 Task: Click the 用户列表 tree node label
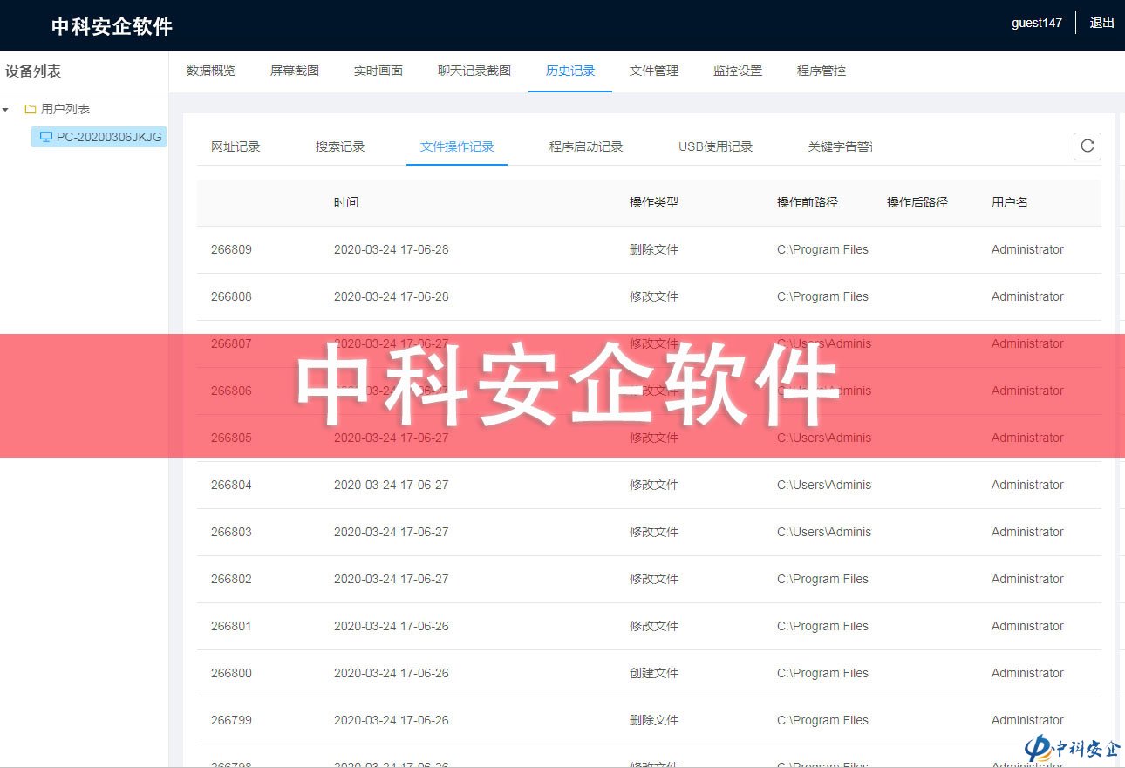pos(65,109)
